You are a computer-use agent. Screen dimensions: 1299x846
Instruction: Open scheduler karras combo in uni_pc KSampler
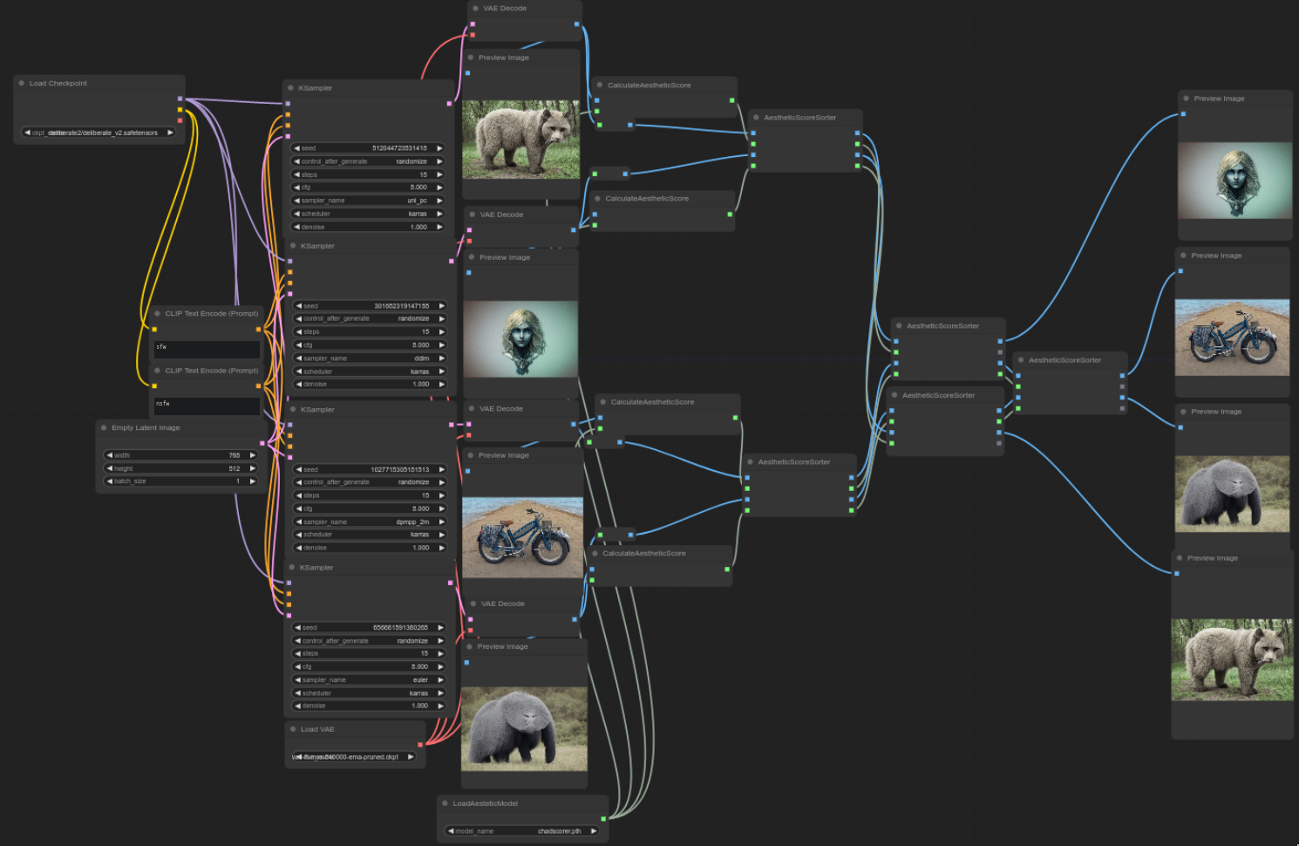pos(369,214)
